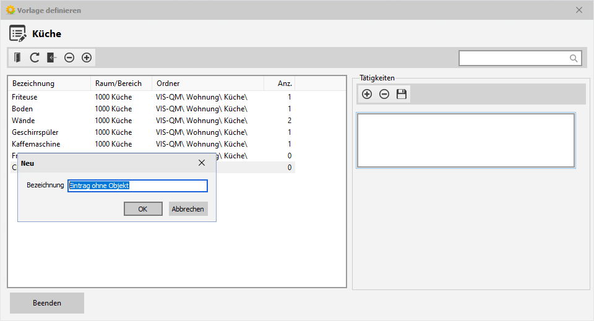Click the plus icon in main toolbar
Image resolution: width=594 pixels, height=321 pixels.
87,58
